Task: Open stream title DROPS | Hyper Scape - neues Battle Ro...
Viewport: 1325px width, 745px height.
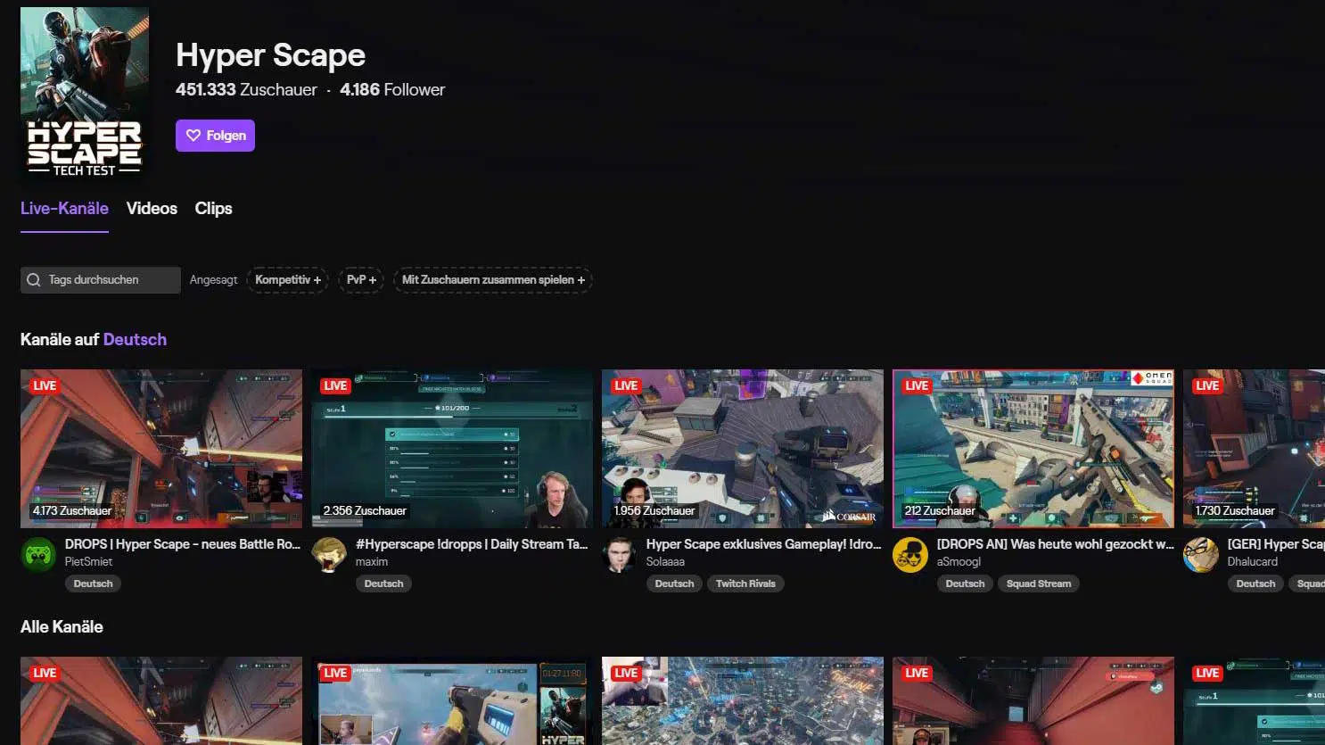Action: pyautogui.click(x=183, y=543)
